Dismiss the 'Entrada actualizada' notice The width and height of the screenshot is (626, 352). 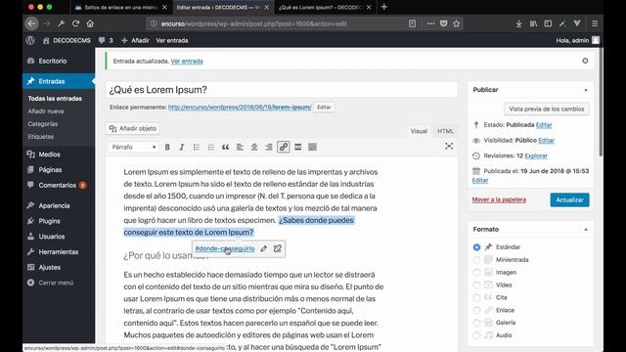(x=585, y=61)
